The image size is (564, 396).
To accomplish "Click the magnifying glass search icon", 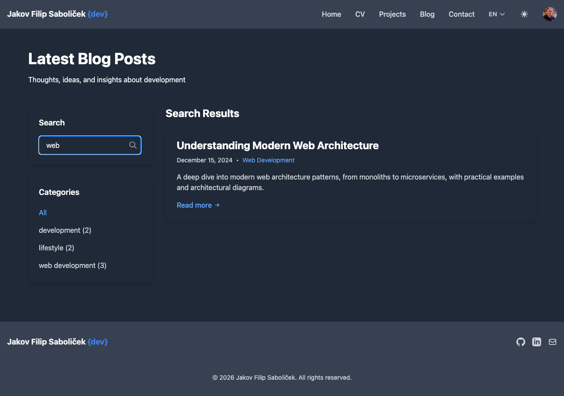I will click(133, 145).
